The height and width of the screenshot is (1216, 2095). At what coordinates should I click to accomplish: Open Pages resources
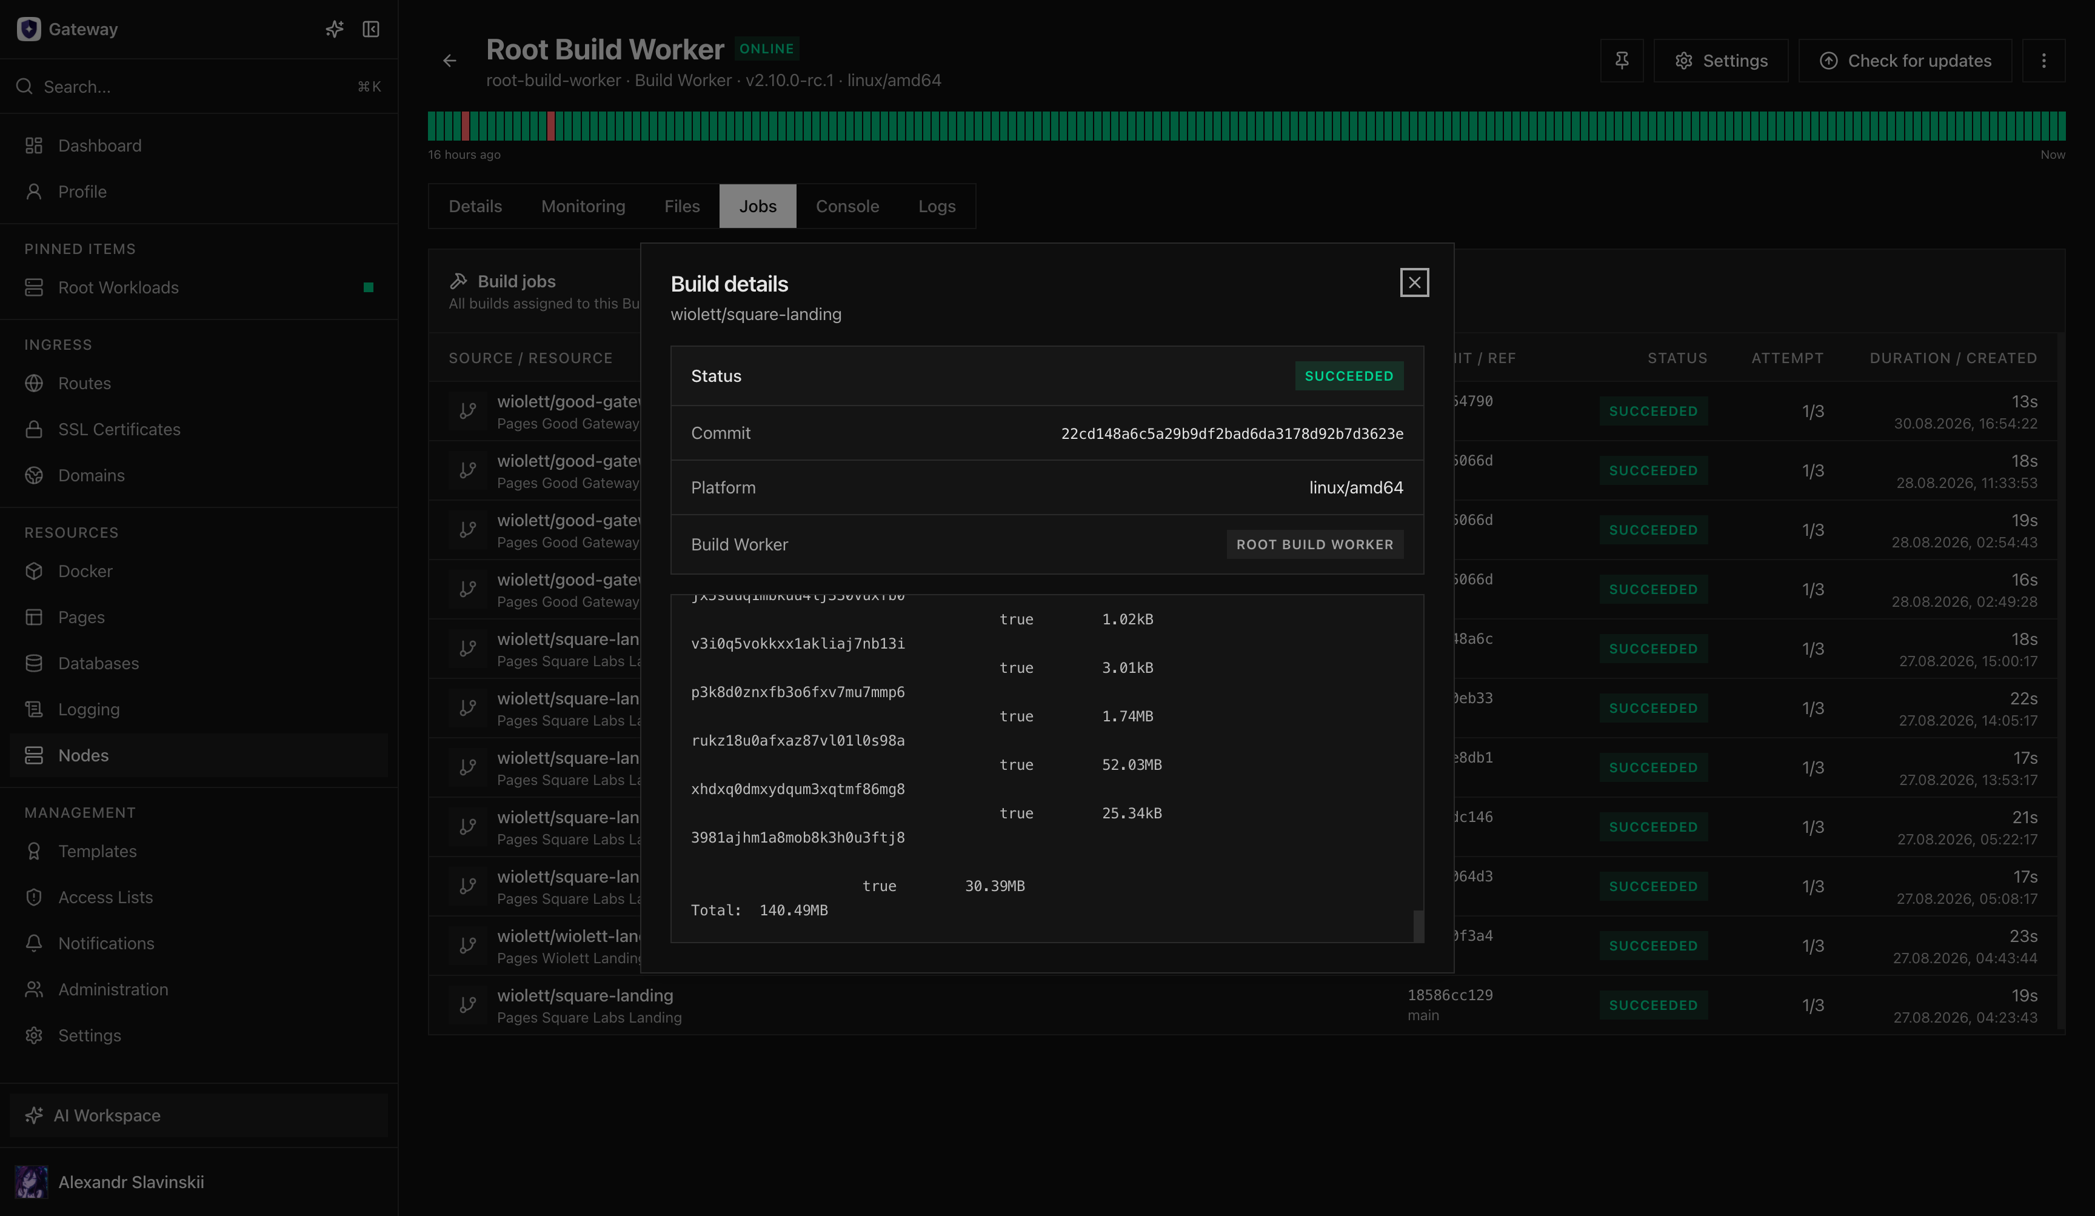(199, 618)
